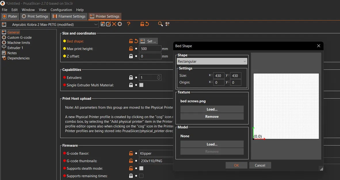Image resolution: width=340 pixels, height=180 pixels.
Task: Select Notes in the sidebar
Action: point(12,53)
